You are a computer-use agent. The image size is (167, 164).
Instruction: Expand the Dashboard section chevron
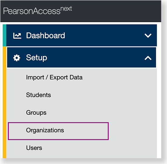(148, 36)
